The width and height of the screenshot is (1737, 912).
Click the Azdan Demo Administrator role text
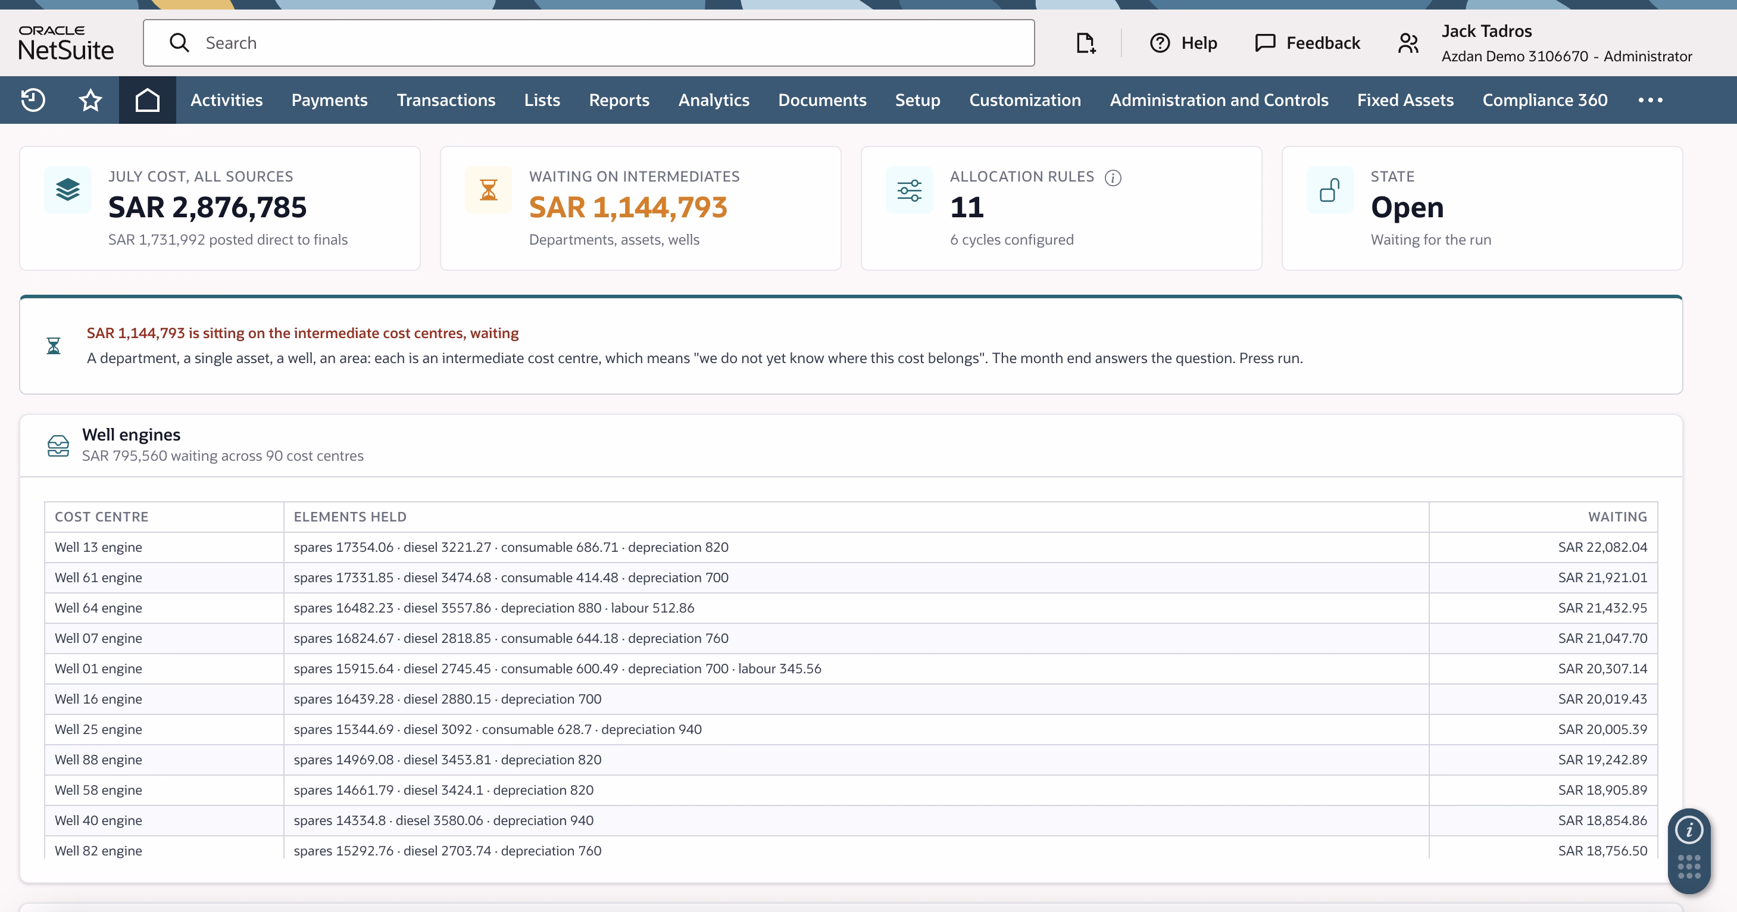[1566, 56]
